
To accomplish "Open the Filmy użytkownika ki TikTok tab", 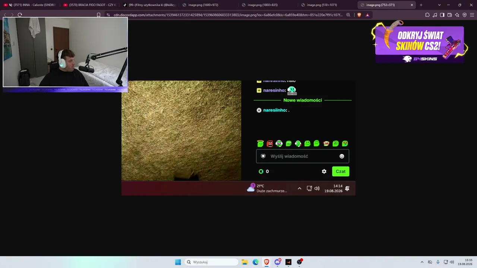I will [x=149, y=5].
